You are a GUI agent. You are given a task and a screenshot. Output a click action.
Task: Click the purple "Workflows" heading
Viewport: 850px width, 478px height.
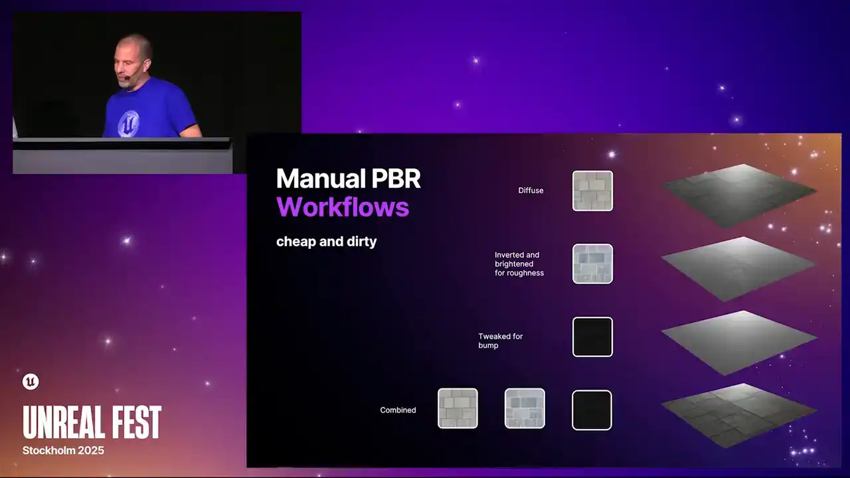click(x=343, y=207)
